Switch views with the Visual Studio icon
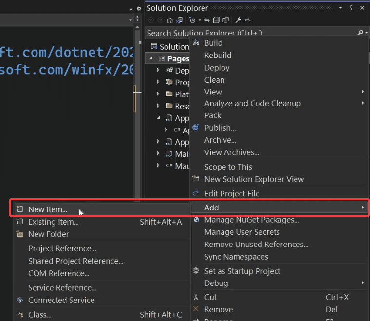Image resolution: width=370 pixels, height=321 pixels. (x=179, y=20)
